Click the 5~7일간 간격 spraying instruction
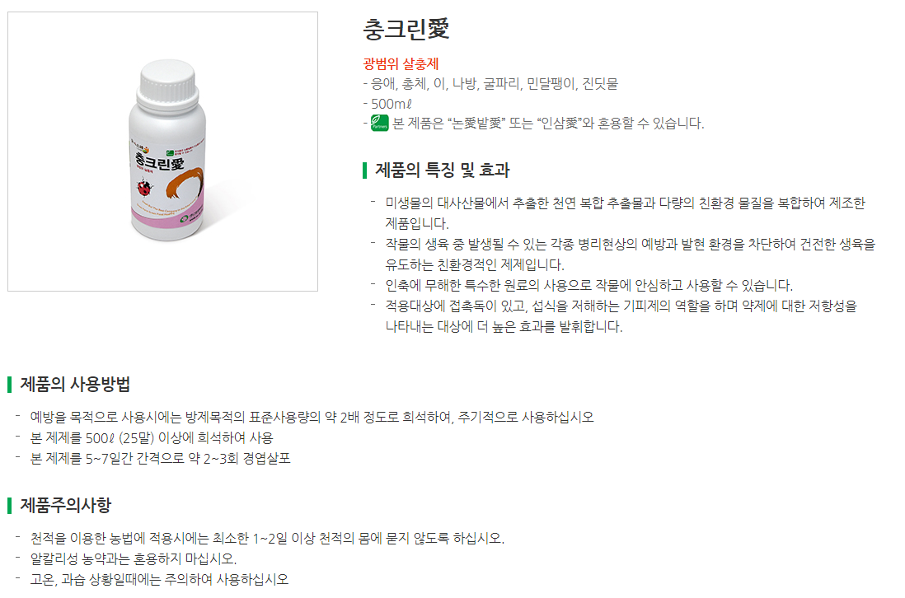This screenshot has height=598, width=905. [161, 459]
